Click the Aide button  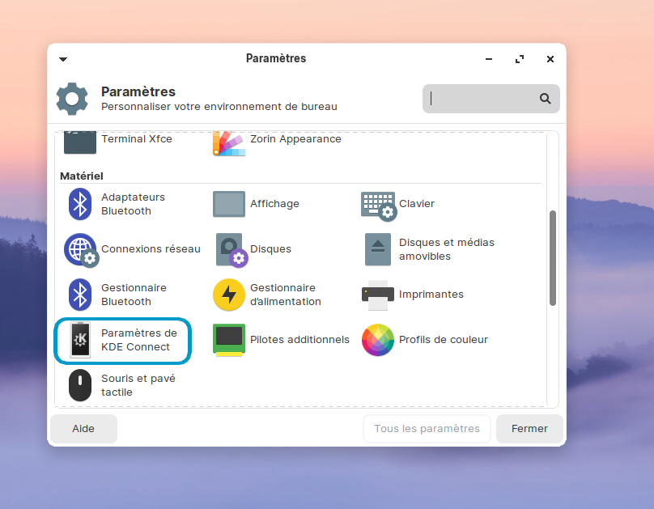[83, 429]
